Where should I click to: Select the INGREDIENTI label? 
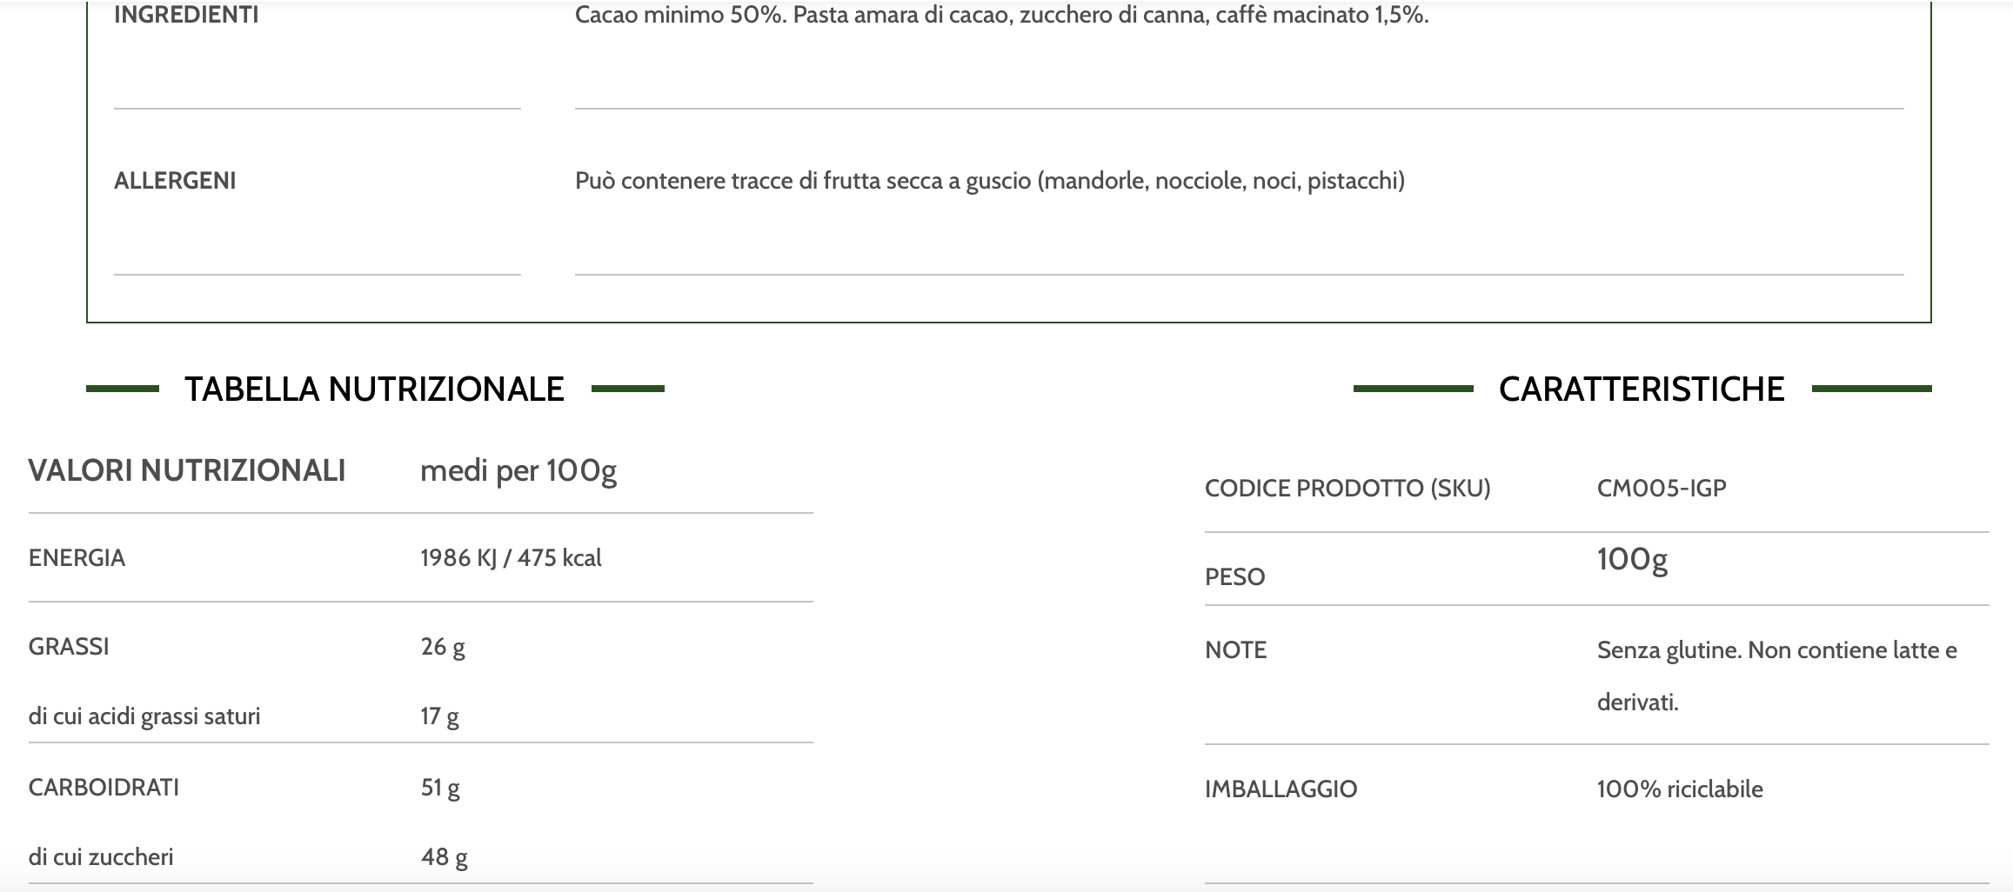[x=186, y=15]
